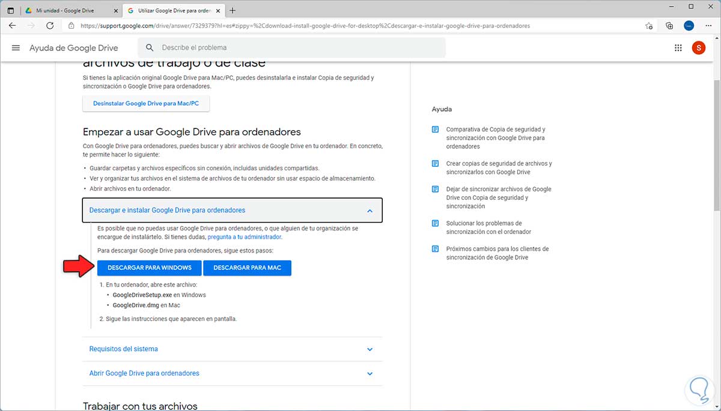Click GoogleDriveSetup.exe text

pyautogui.click(x=142, y=295)
